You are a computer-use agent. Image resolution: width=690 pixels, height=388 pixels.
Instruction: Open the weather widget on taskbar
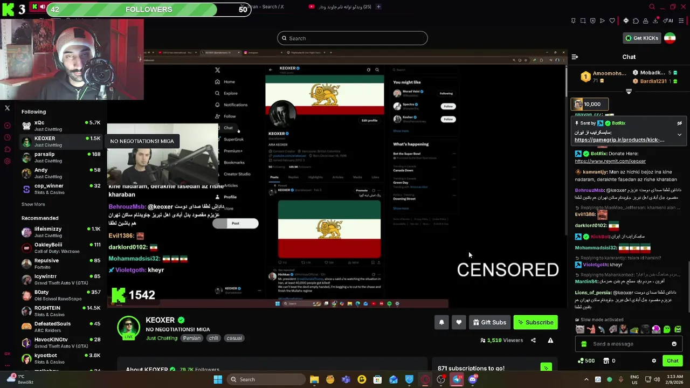[22, 379]
